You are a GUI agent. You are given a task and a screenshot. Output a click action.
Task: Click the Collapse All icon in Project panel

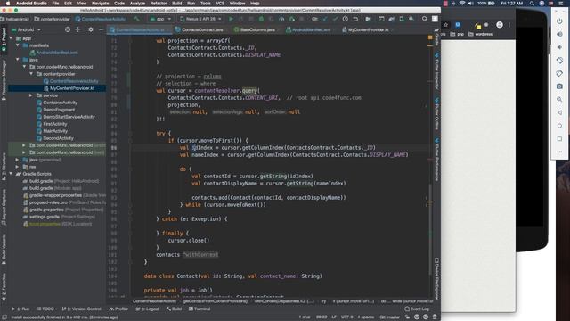77,29
